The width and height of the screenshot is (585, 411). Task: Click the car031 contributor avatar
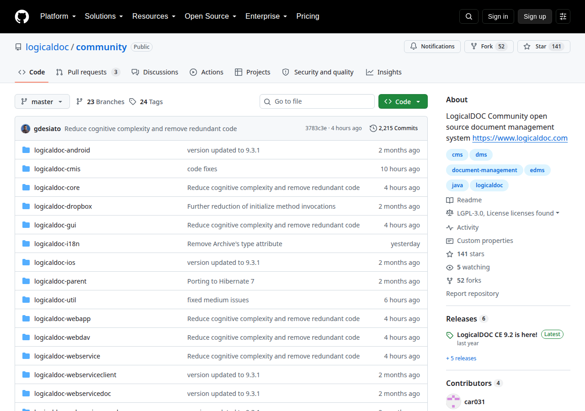(453, 402)
